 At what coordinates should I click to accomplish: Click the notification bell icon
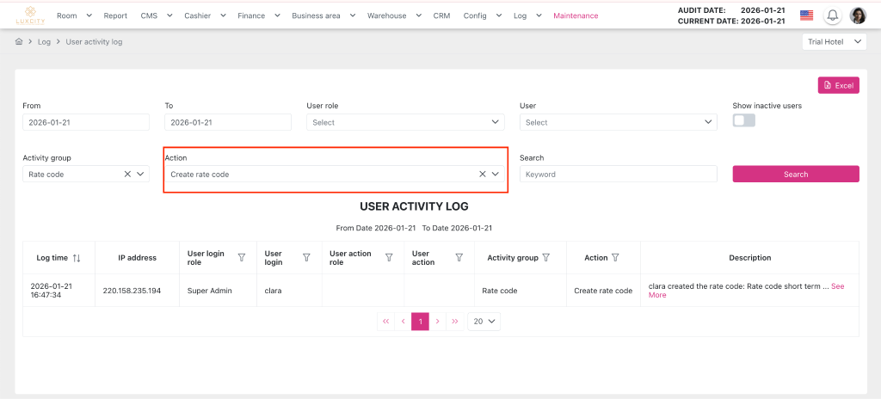[x=833, y=15]
